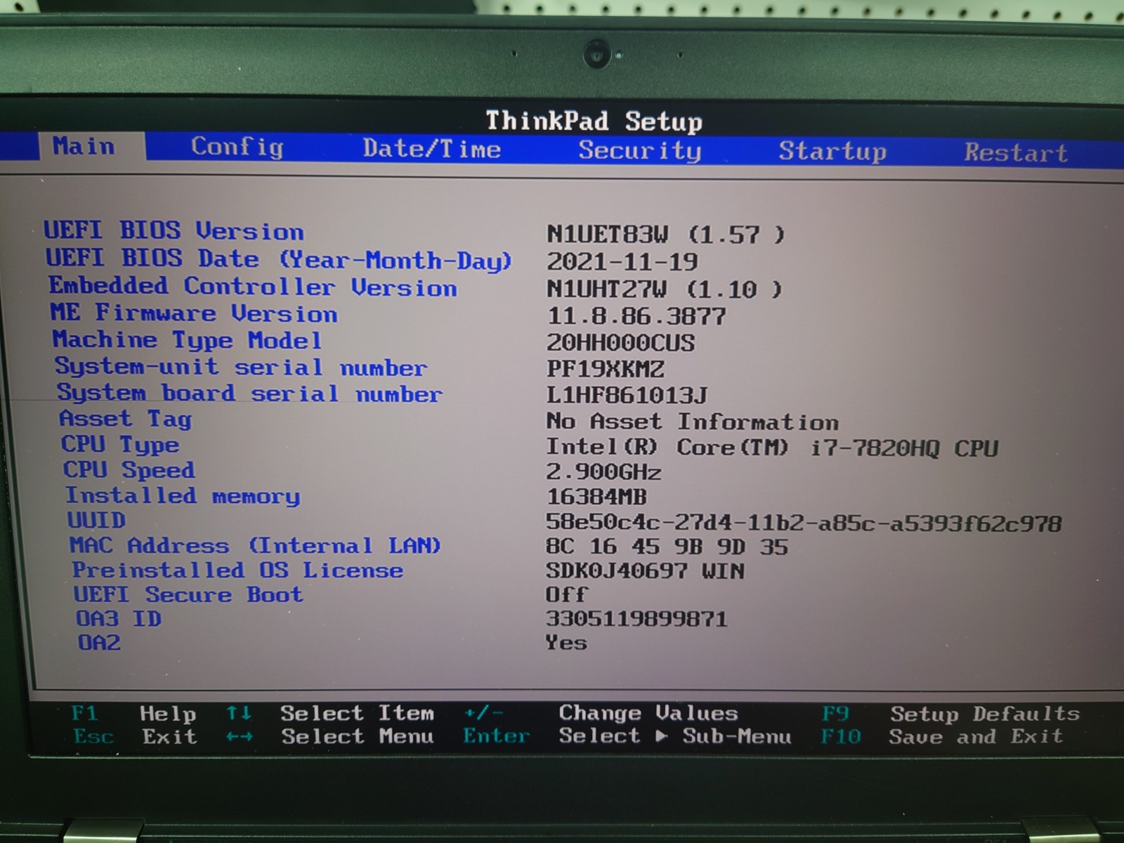This screenshot has width=1124, height=843.
Task: Click the CPU Speed label
Action: coord(129,469)
